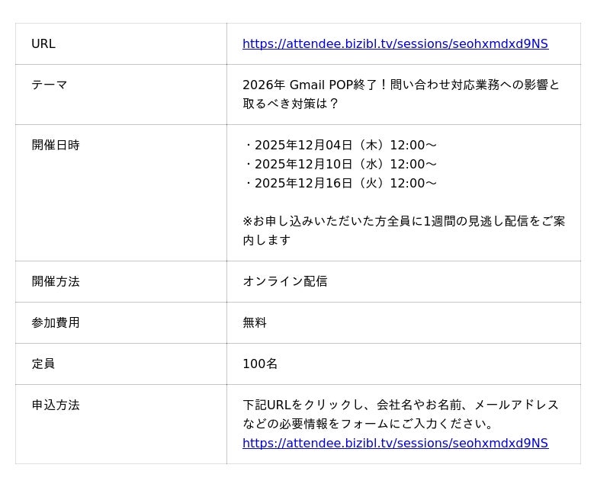The width and height of the screenshot is (610, 487).
Task: Click the "テーマ" row label
Action: [50, 85]
